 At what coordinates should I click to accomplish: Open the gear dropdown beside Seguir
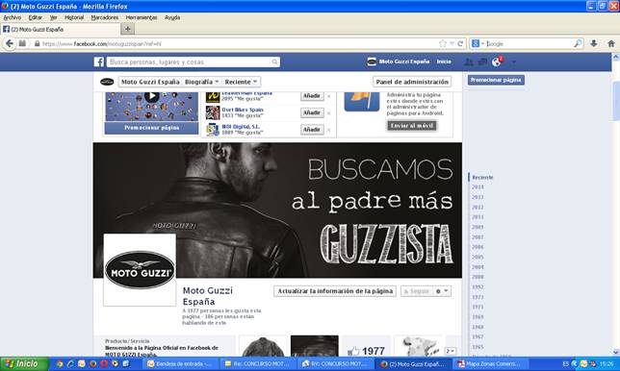pyautogui.click(x=442, y=291)
